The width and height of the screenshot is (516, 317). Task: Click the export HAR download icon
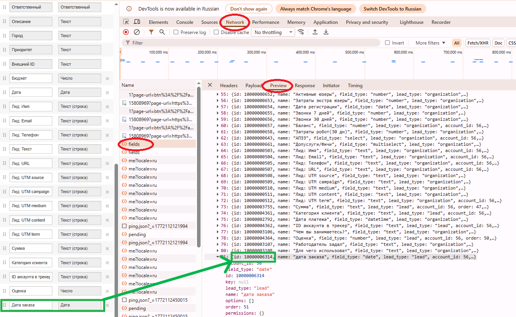[x=326, y=32]
